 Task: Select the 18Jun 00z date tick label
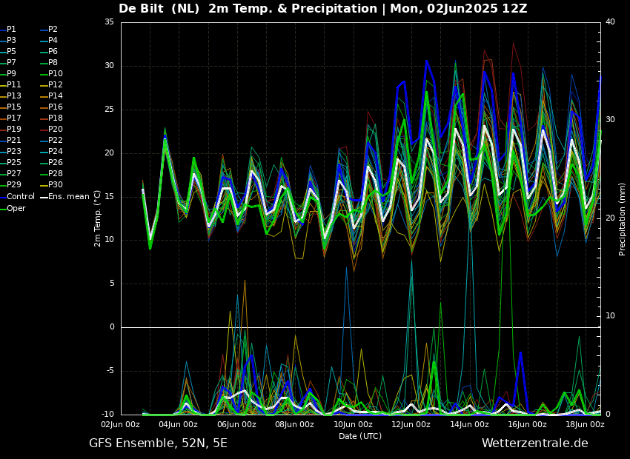tap(586, 425)
